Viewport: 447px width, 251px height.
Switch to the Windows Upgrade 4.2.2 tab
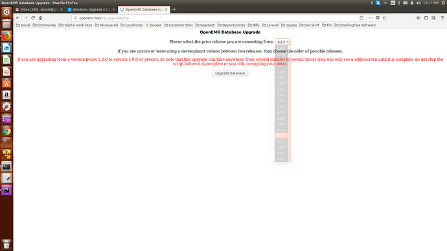[x=91, y=10]
